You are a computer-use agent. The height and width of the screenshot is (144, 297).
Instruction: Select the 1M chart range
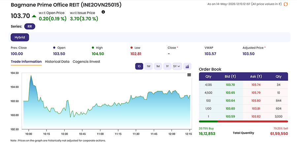click(x=158, y=67)
